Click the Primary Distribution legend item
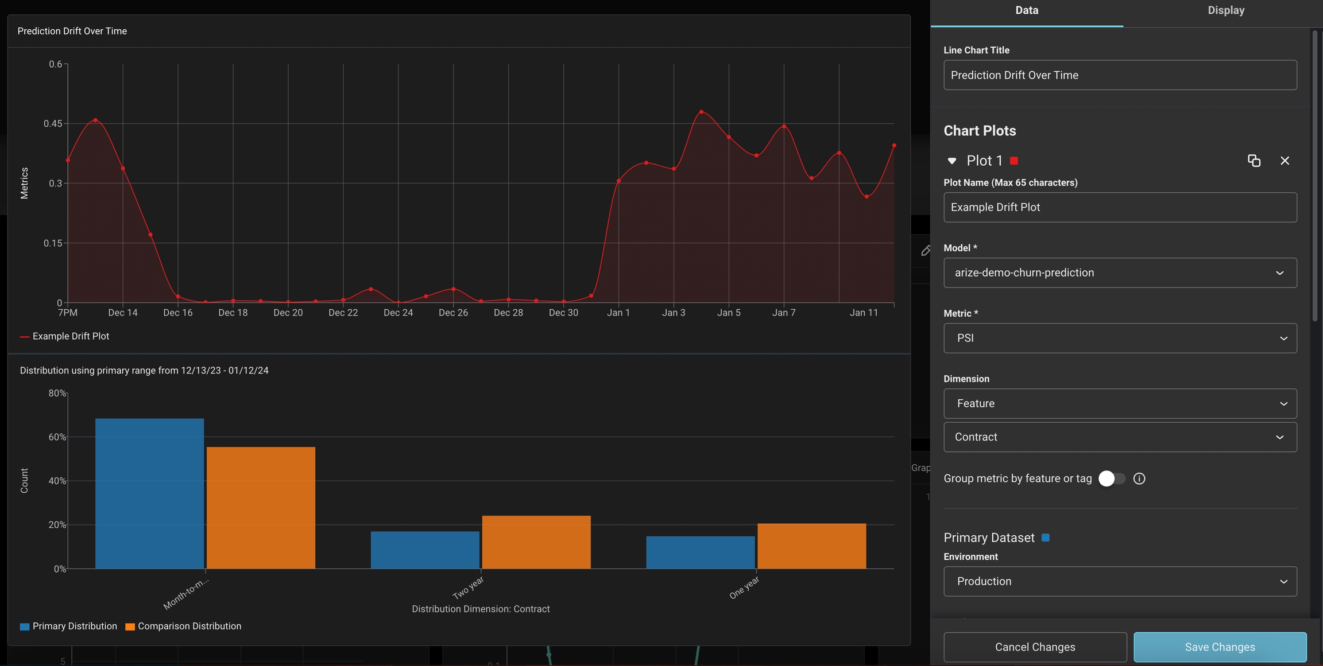Screen dimensions: 1323x666 74,626
